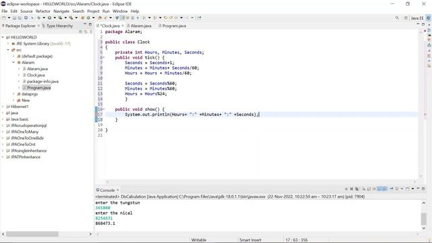Screen dimensions: 432x243
Task: Open the Window menu
Action: [120, 11]
